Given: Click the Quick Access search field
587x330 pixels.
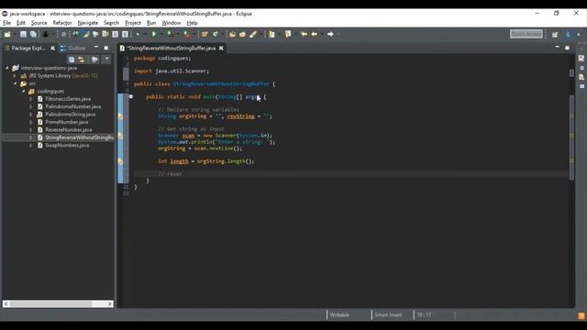Looking at the screenshot, I should click(x=526, y=34).
